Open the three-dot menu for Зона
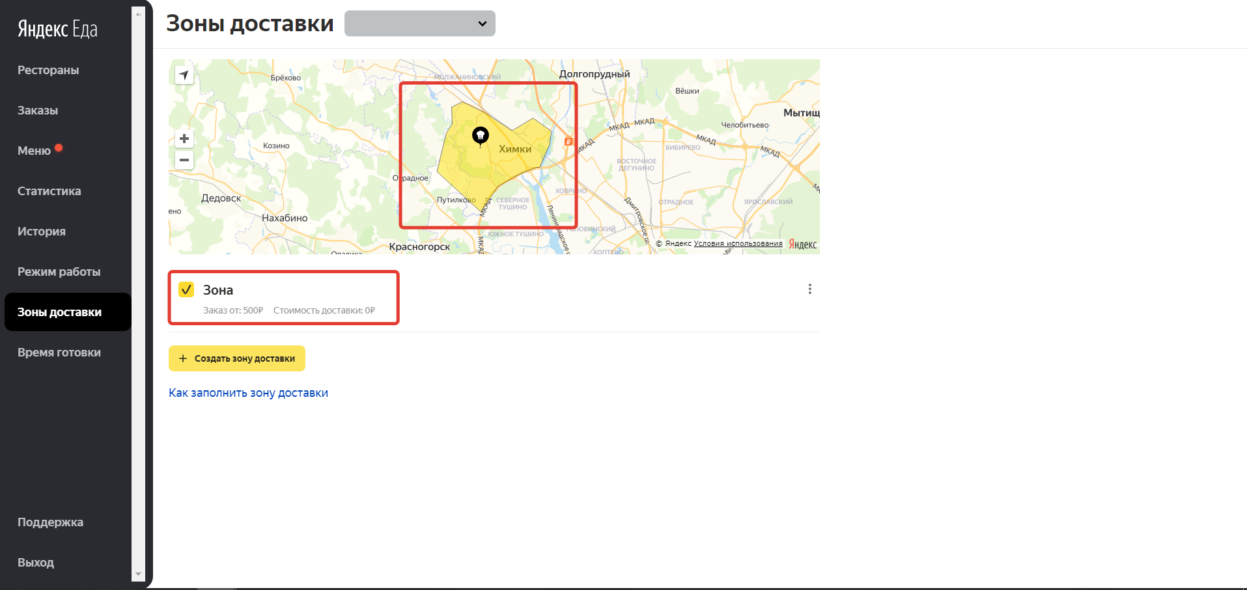Screen dimensions: 1247x590 pos(809,289)
